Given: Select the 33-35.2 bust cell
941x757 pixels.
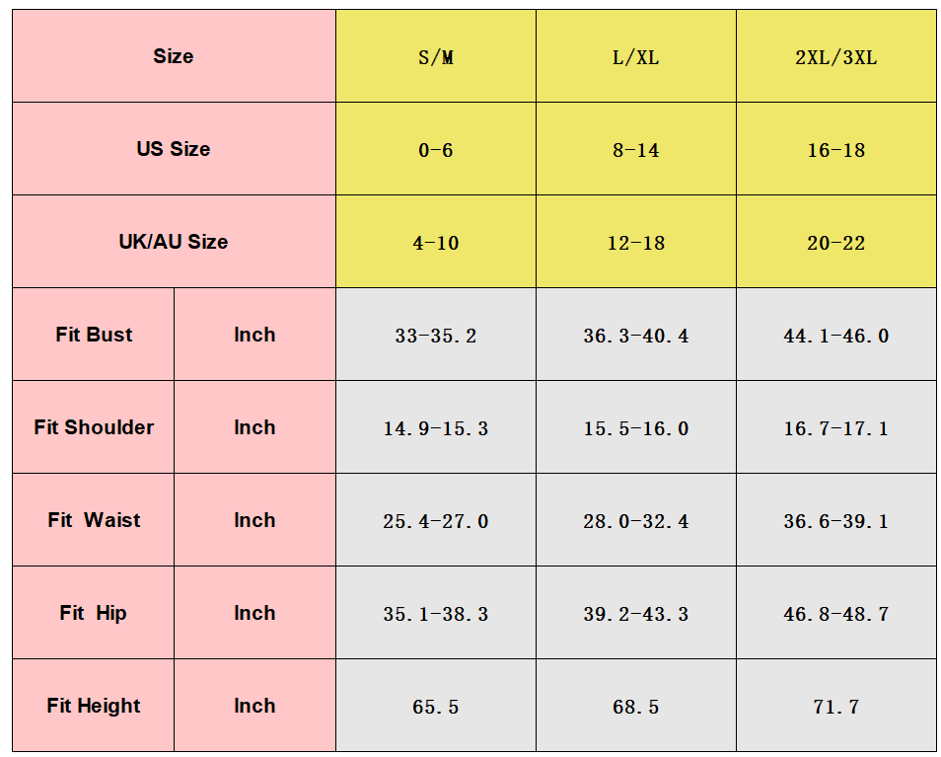Looking at the screenshot, I should (x=436, y=334).
